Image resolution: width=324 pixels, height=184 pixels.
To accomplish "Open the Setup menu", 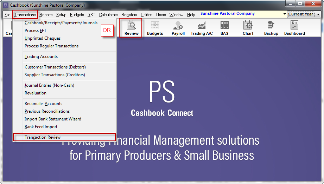I will point(61,15).
